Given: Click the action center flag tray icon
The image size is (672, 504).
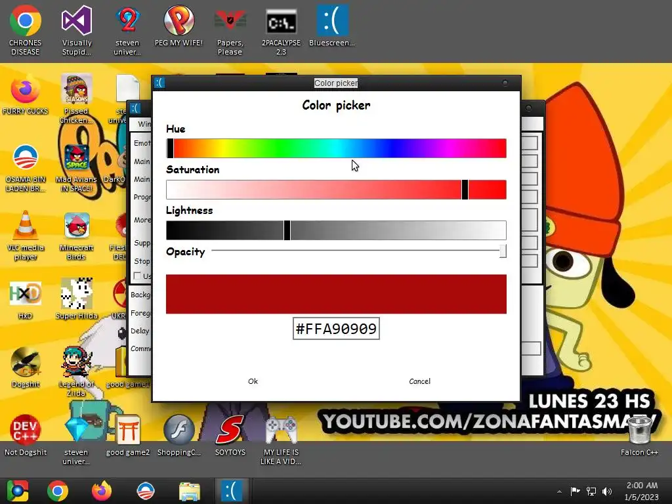Looking at the screenshot, I should click(x=575, y=491).
